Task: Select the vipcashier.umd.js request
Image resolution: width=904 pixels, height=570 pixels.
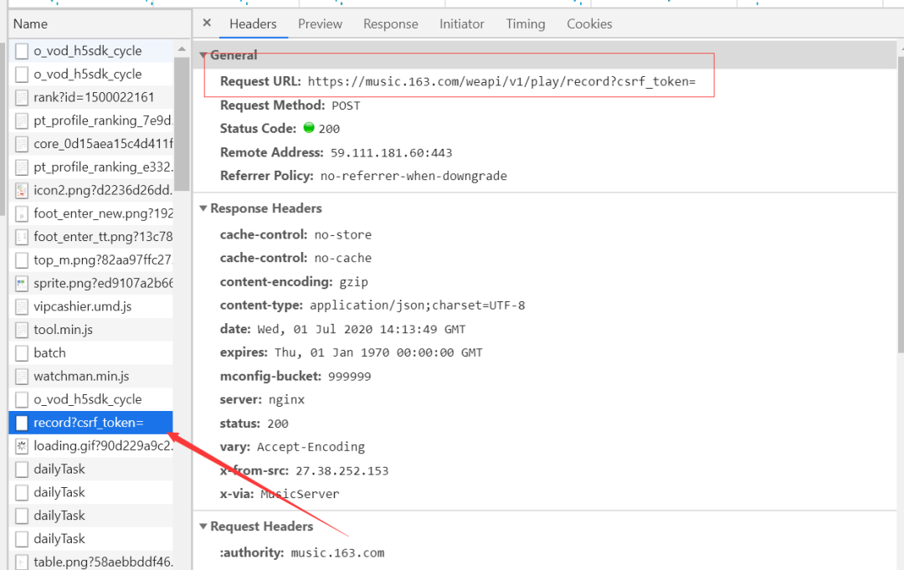Action: tap(91, 306)
